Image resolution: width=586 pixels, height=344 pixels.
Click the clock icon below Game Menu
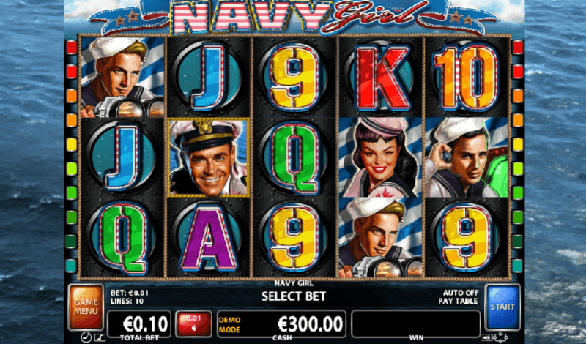pyautogui.click(x=86, y=337)
